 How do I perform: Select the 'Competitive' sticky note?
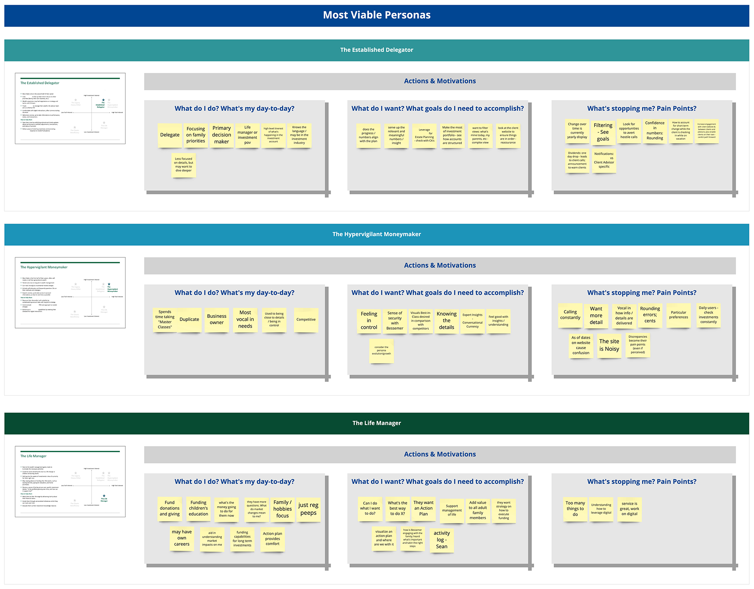(x=306, y=320)
